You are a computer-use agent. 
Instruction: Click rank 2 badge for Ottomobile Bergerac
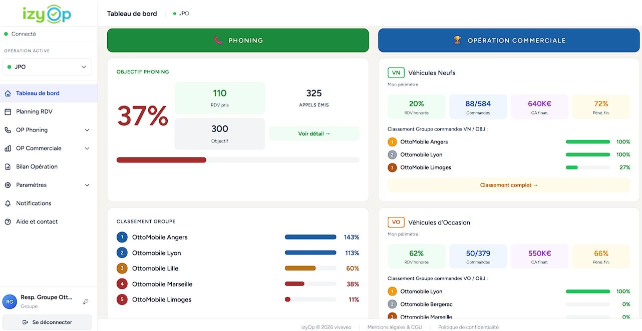(x=392, y=304)
